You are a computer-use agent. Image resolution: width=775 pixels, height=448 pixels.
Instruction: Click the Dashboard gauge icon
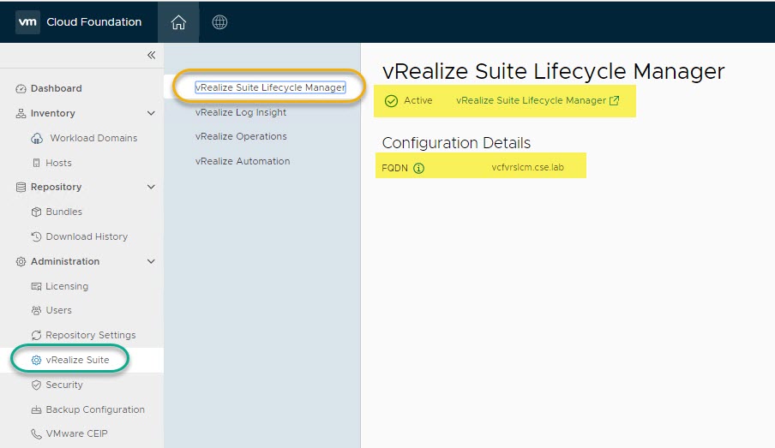click(21, 89)
